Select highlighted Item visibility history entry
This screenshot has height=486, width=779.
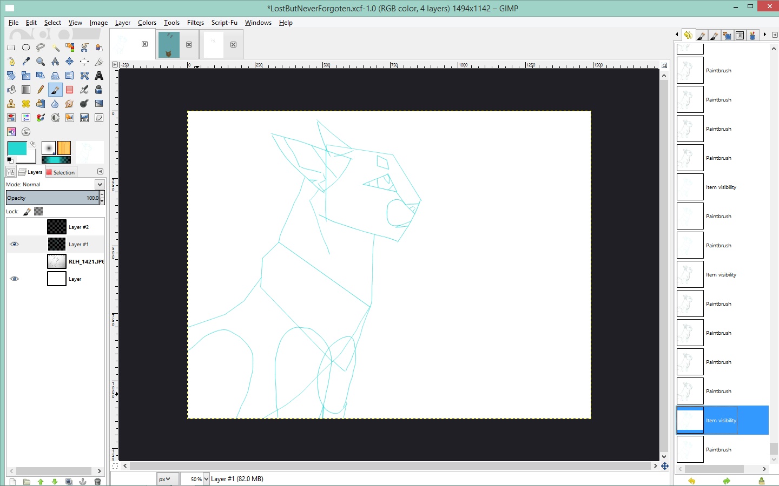[x=722, y=420]
